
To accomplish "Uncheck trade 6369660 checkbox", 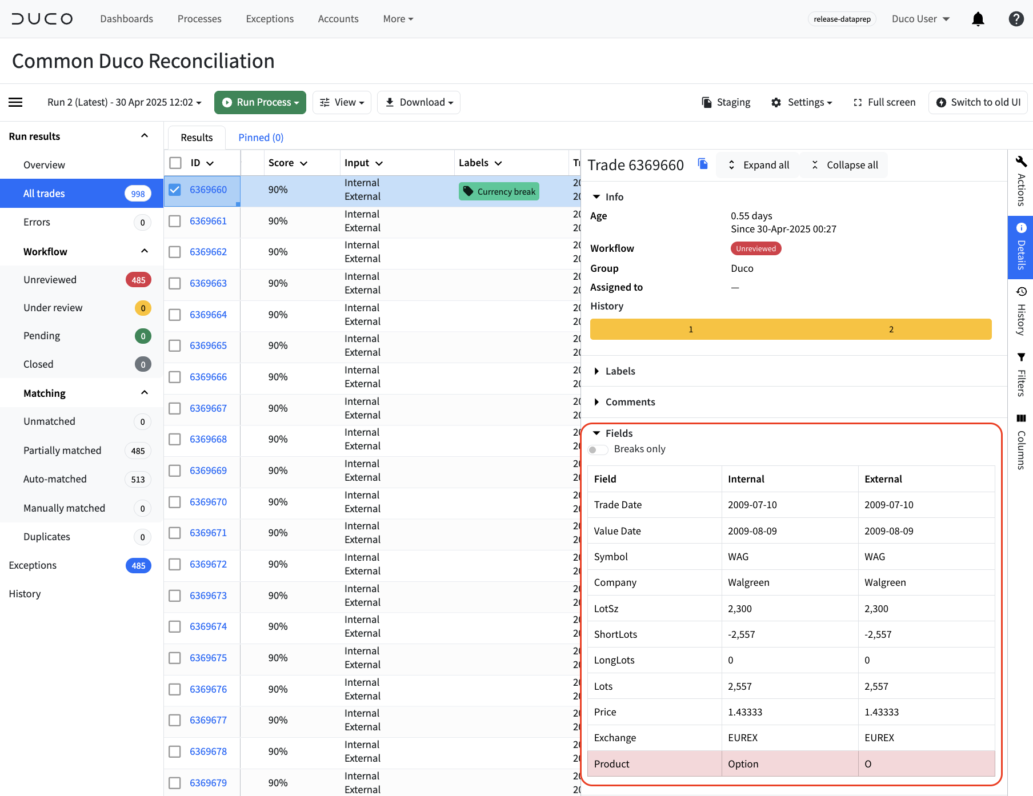I will coord(175,190).
